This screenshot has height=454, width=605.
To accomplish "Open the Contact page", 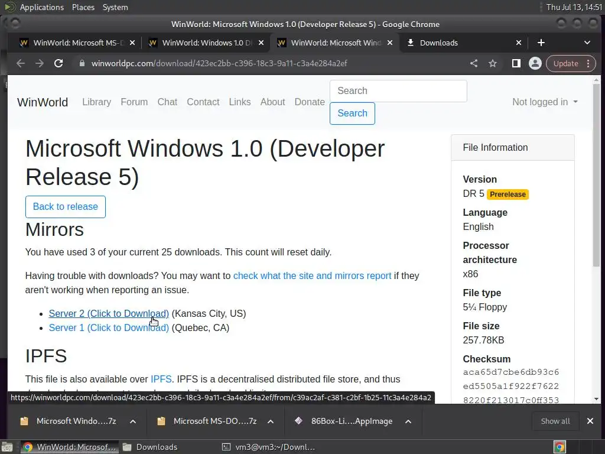I will point(203,102).
